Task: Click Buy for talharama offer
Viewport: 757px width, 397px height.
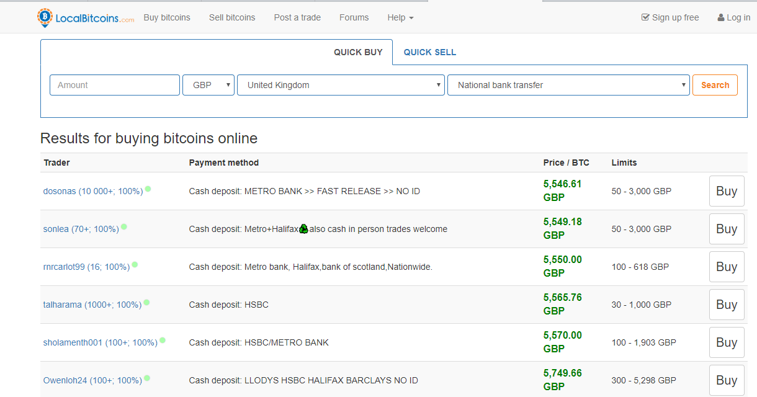Action: coord(727,305)
